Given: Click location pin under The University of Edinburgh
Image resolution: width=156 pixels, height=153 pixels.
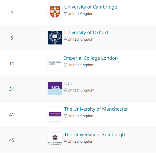Looking at the screenshot, I should coord(65,141).
